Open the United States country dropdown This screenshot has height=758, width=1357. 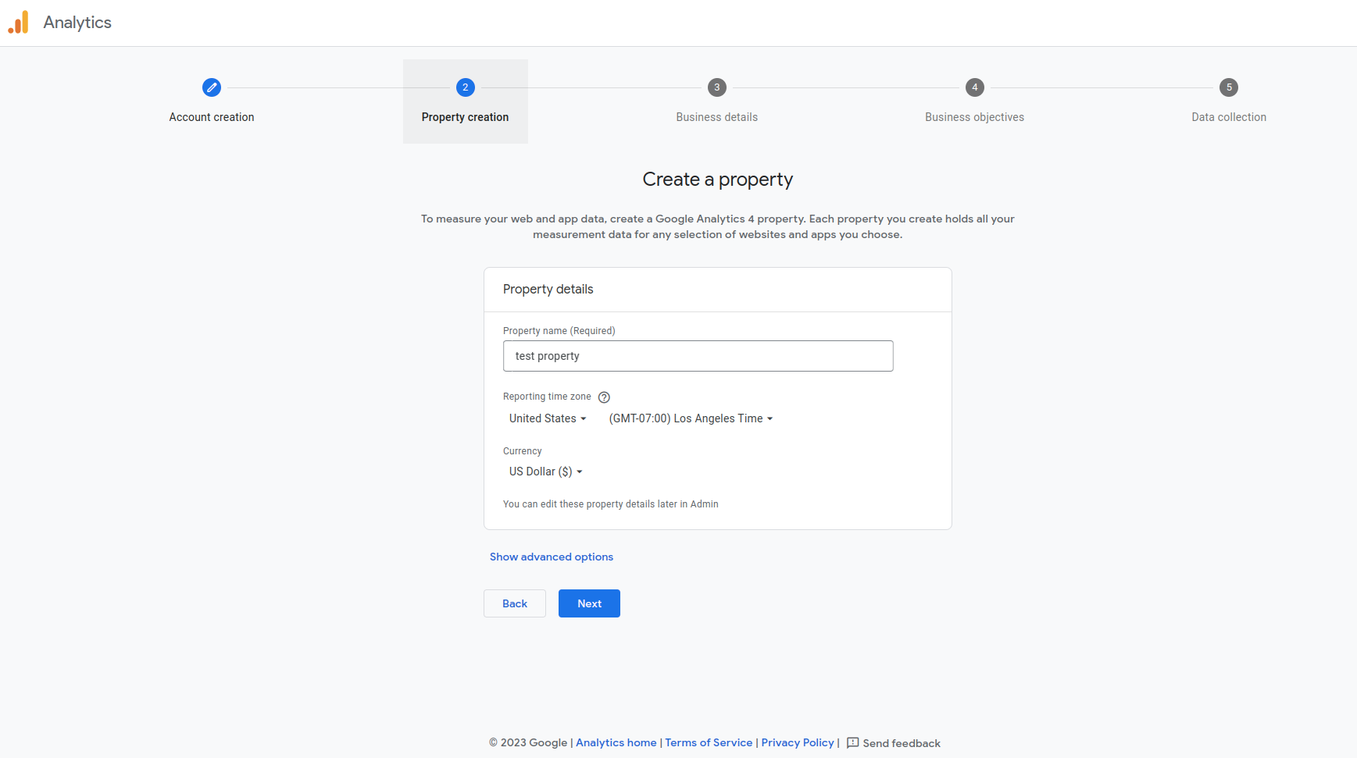pyautogui.click(x=548, y=418)
